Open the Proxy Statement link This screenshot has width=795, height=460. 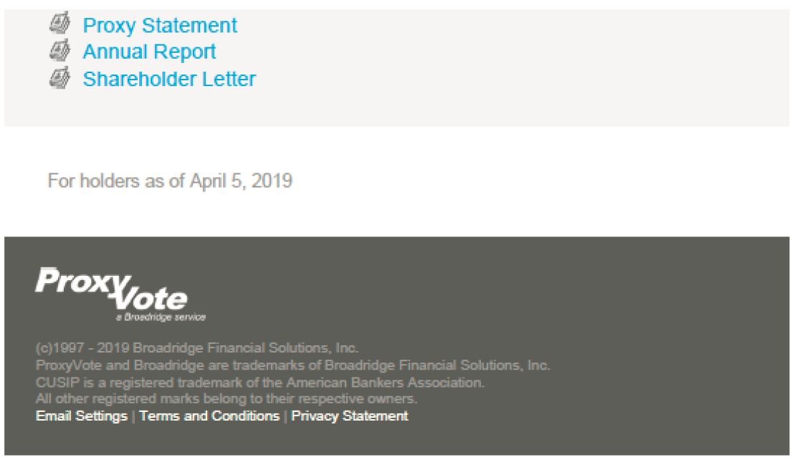(x=160, y=26)
